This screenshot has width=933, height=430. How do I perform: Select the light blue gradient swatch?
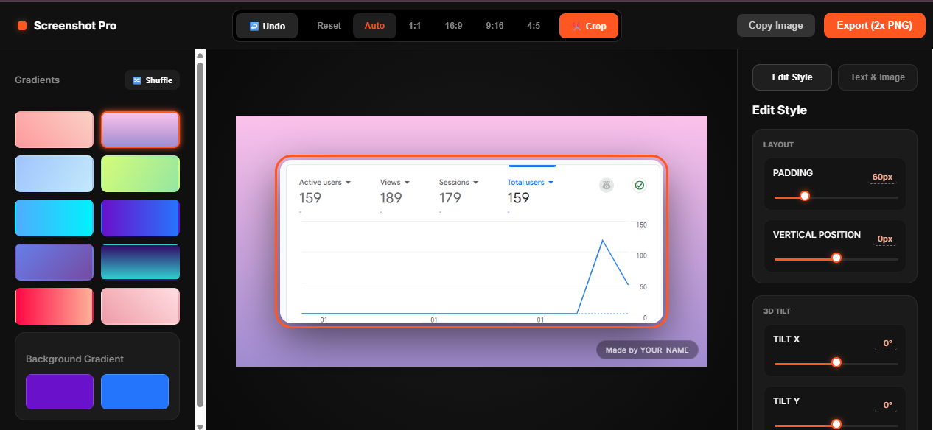point(55,174)
